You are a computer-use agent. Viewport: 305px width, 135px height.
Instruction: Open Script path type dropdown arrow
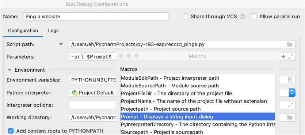61,44
